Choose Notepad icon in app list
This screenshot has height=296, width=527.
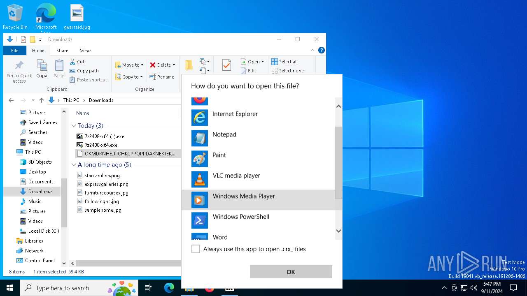click(x=200, y=138)
